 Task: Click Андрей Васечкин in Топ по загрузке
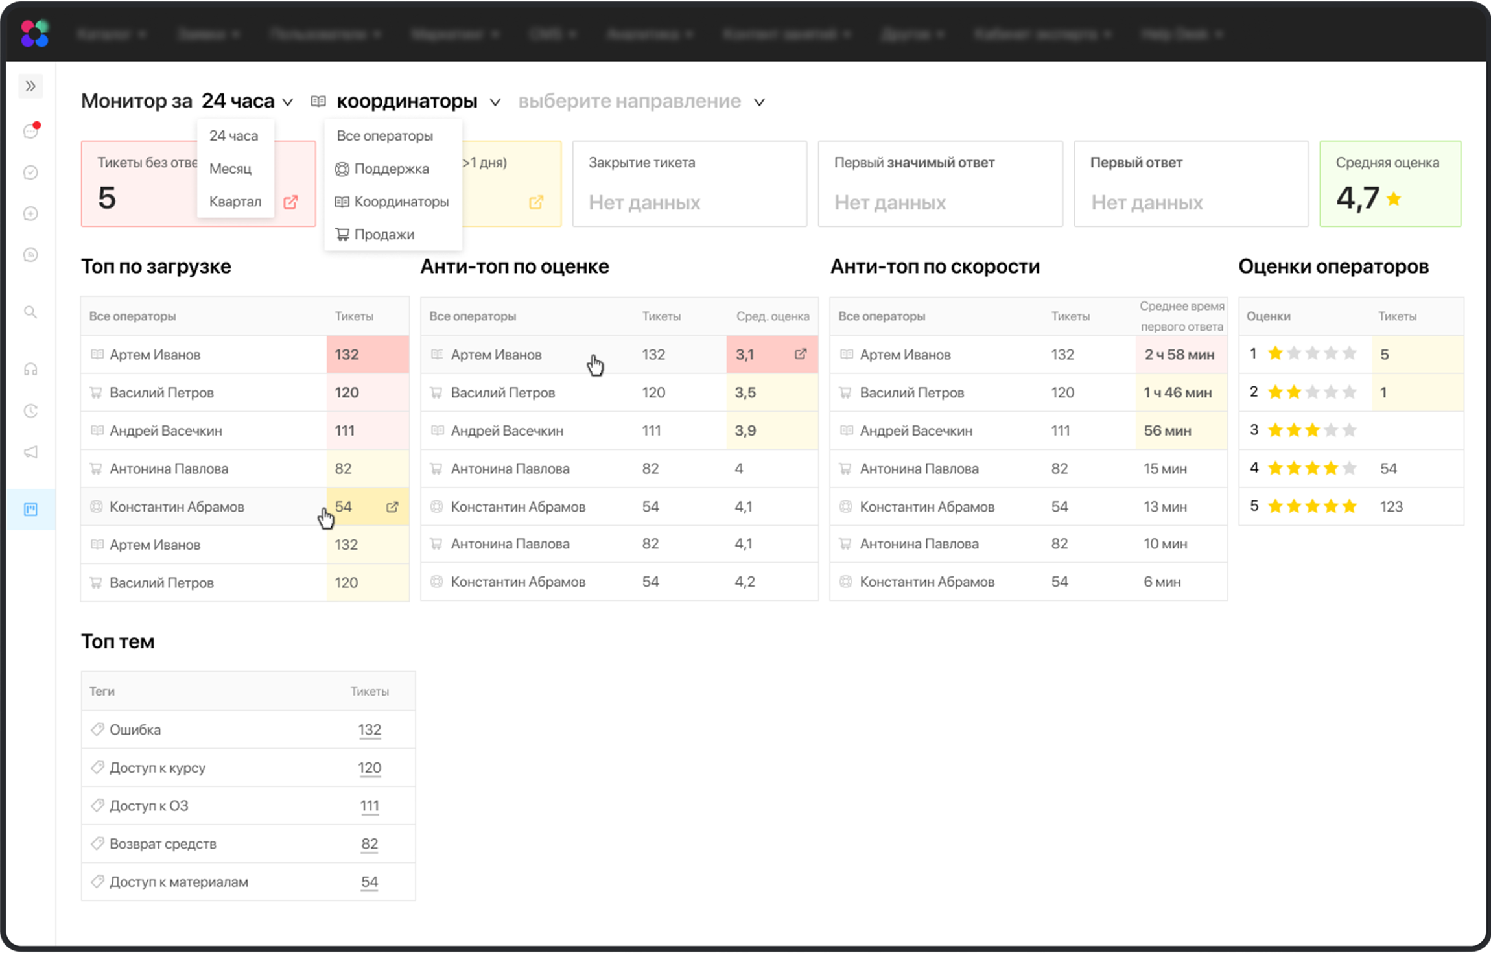pos(166,430)
